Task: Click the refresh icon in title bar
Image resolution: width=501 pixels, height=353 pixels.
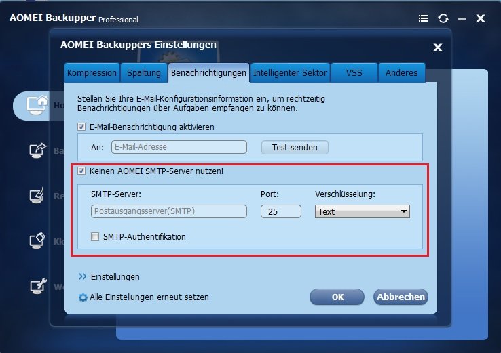Action: pyautogui.click(x=443, y=18)
